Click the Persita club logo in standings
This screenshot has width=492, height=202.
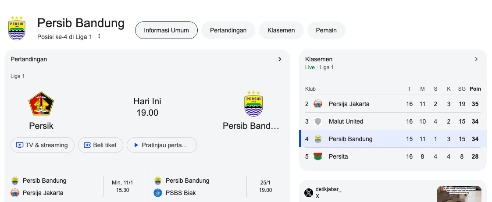click(318, 156)
